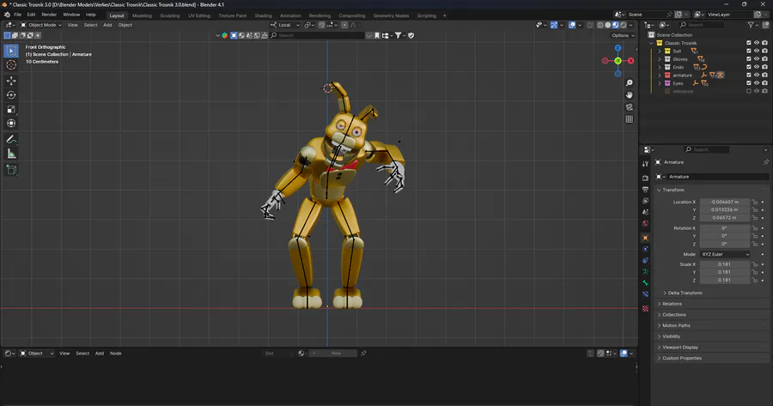This screenshot has width=773, height=406.
Task: Switch perspective/orthographic grid icon
Action: pos(629,119)
